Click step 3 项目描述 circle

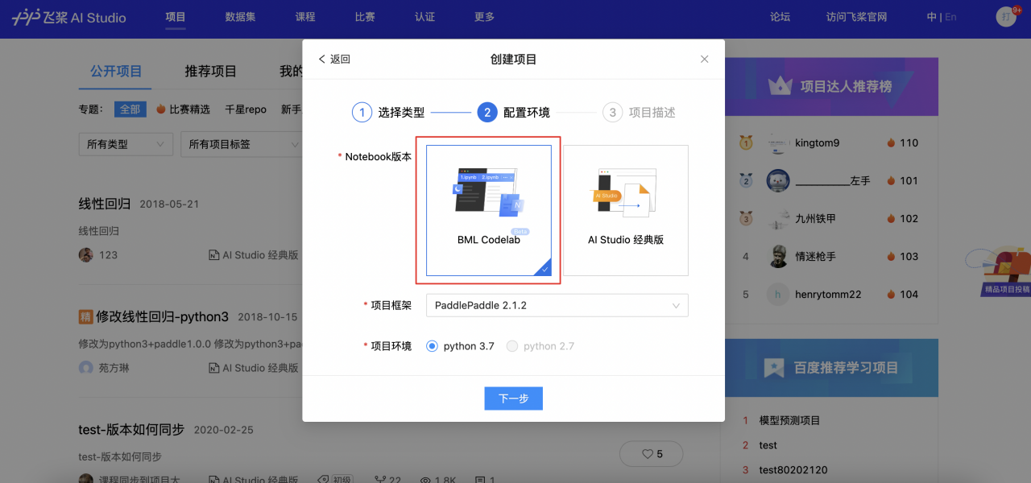coord(613,113)
